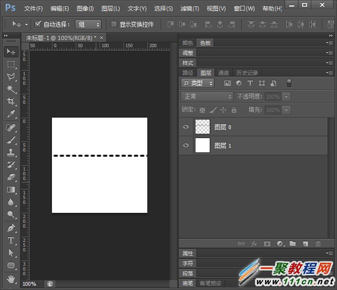The image size is (337, 290).
Task: Open the fill slider dropdown arrow
Action: pos(286,110)
